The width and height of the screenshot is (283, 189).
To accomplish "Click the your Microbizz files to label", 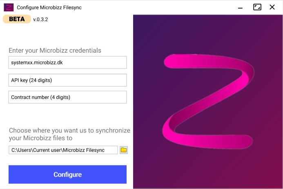I will tap(40, 138).
